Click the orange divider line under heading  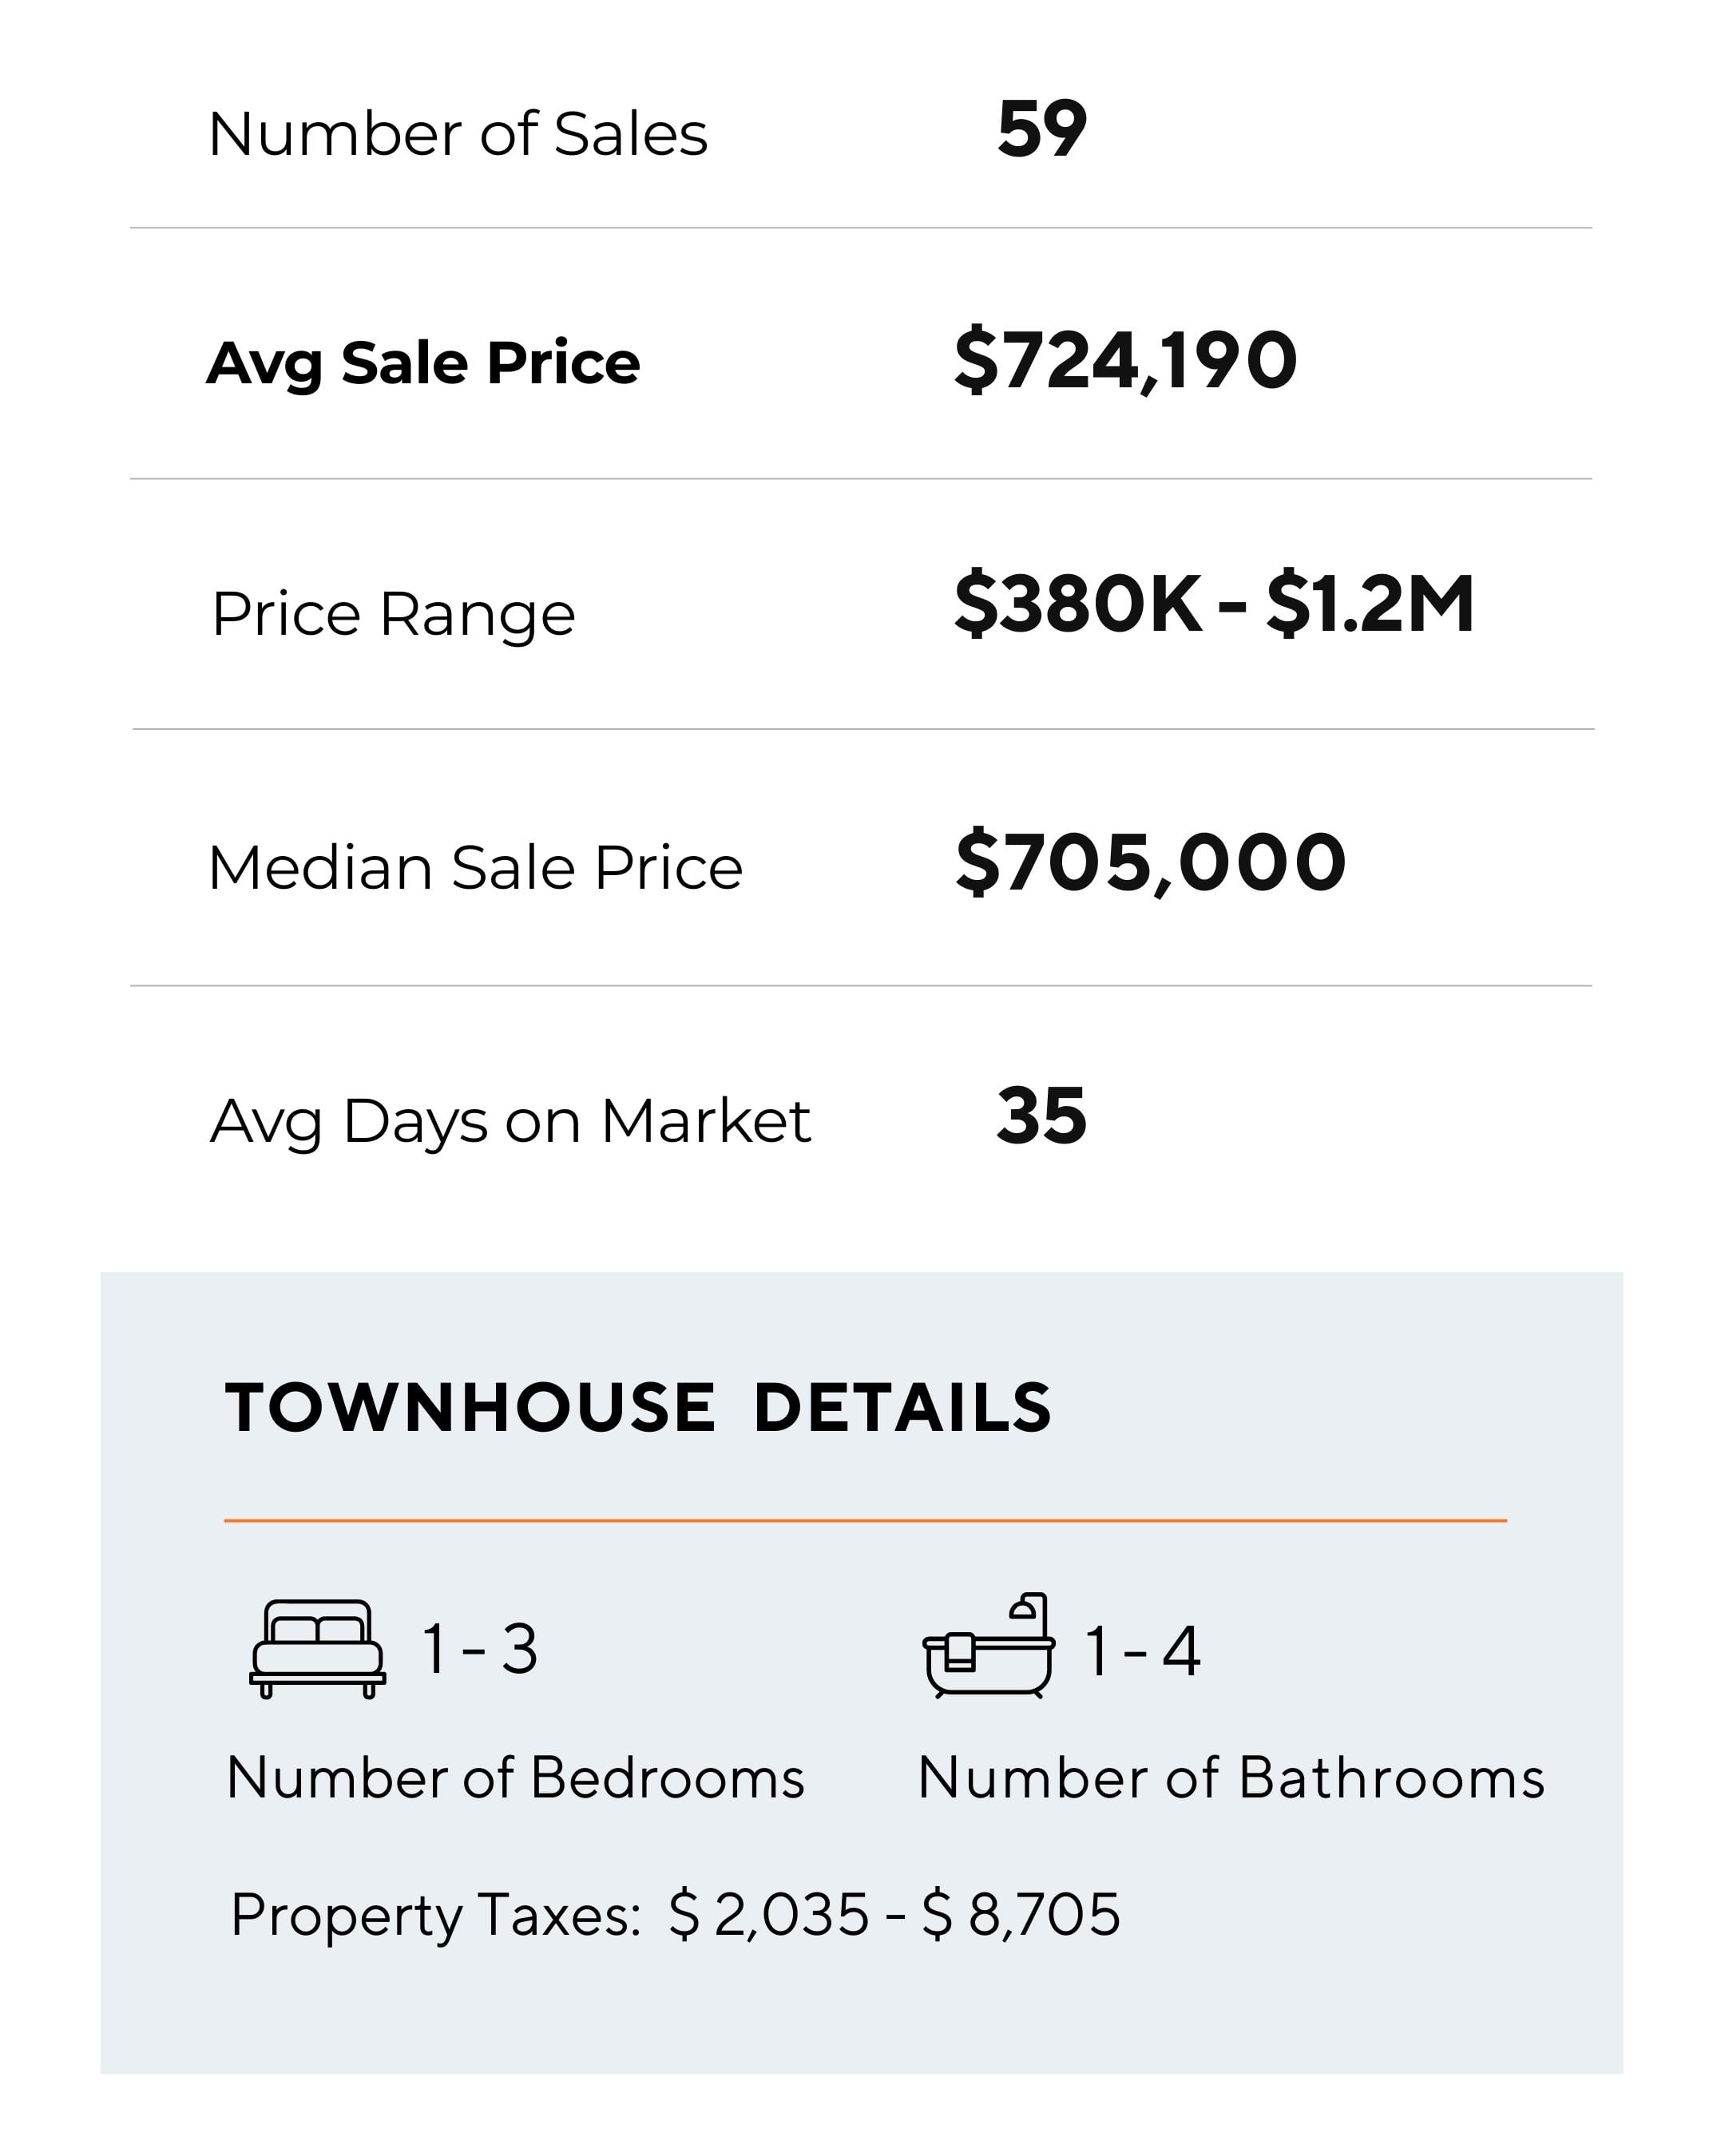click(865, 1521)
